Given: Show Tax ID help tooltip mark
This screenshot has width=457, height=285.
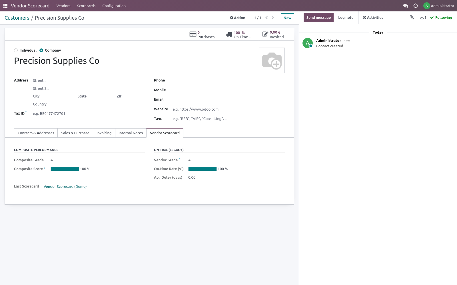Looking at the screenshot, I should (26, 112).
